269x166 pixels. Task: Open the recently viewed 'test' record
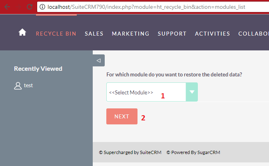(x=28, y=85)
